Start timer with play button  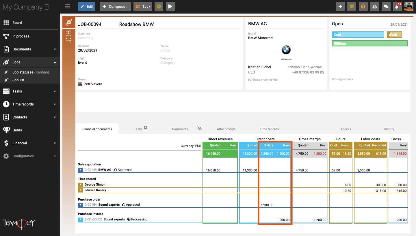pos(170,6)
